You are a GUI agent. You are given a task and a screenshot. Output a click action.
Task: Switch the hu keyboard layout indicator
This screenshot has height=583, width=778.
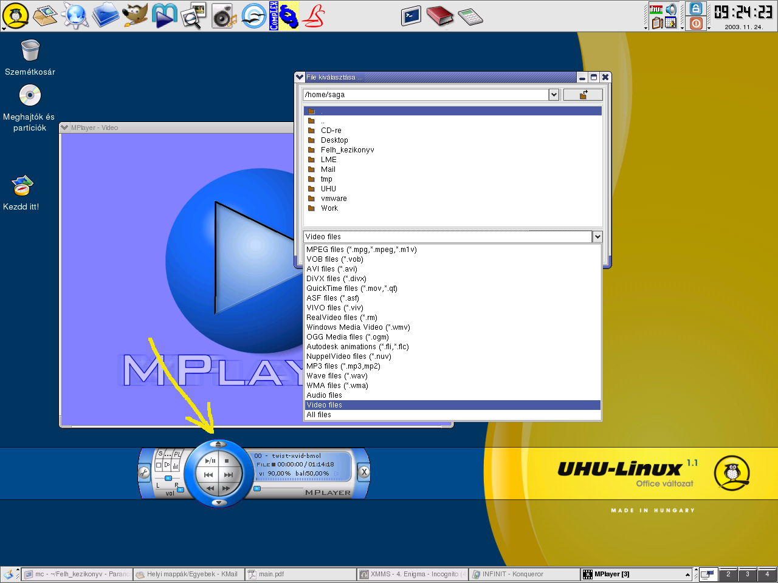(x=656, y=10)
